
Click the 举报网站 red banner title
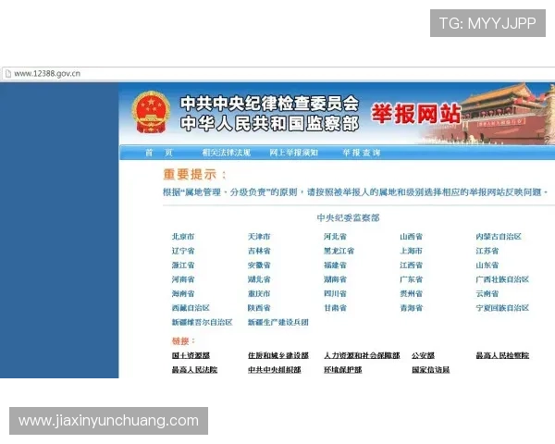click(416, 114)
